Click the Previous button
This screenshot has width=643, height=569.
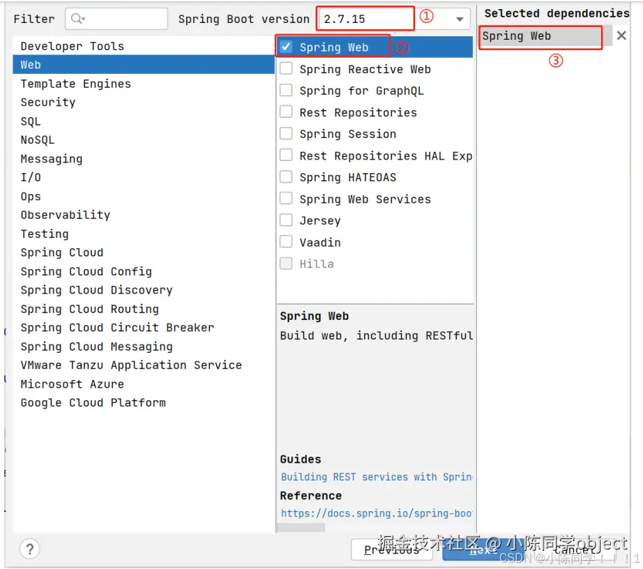point(392,549)
